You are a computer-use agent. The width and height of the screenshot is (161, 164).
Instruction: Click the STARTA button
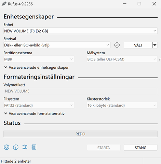point(104,148)
